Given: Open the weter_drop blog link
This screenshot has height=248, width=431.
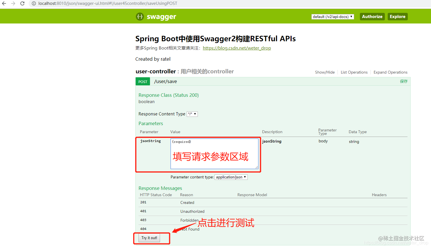Looking at the screenshot, I should (x=237, y=48).
